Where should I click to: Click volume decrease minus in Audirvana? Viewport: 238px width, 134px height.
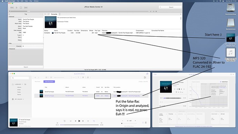point(123,121)
